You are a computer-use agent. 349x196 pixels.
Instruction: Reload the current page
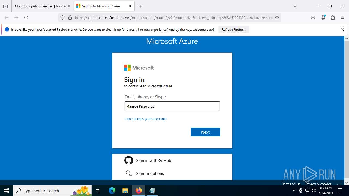pyautogui.click(x=26, y=17)
